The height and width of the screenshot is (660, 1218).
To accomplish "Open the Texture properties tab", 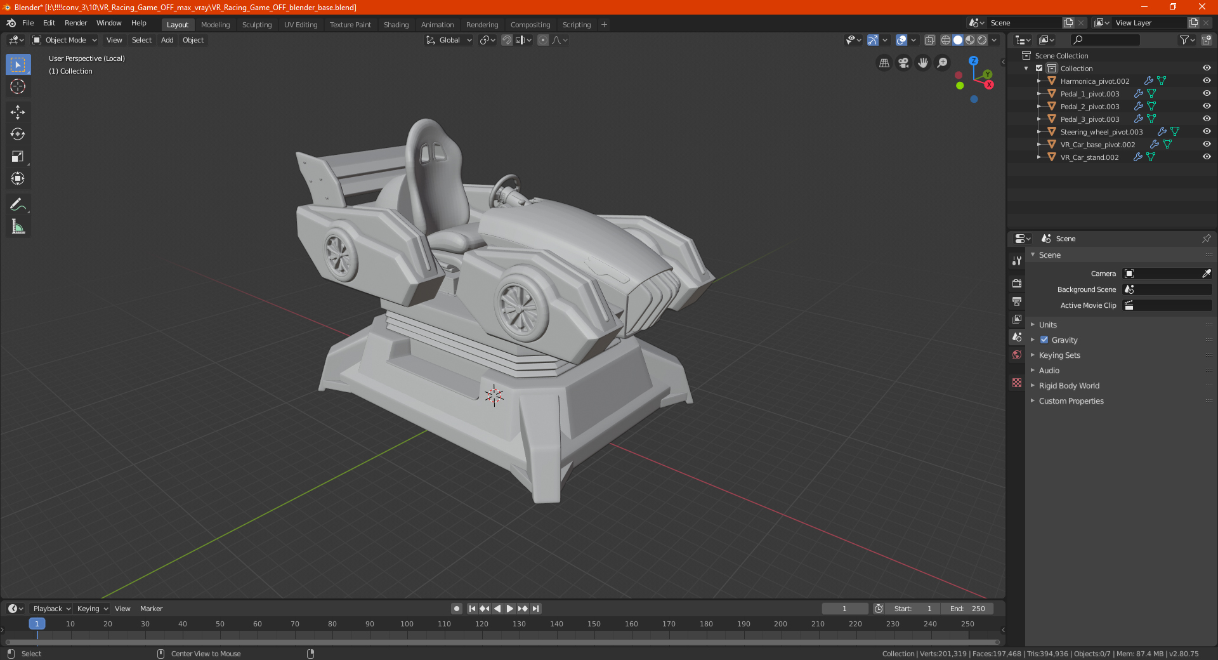I will [x=1017, y=383].
